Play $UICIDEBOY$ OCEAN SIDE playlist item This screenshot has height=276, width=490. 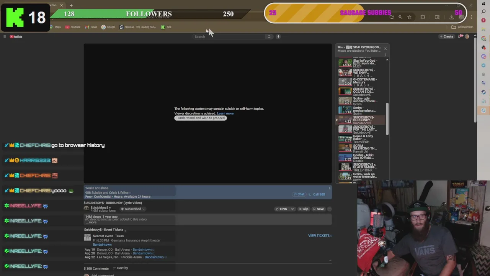(x=362, y=92)
